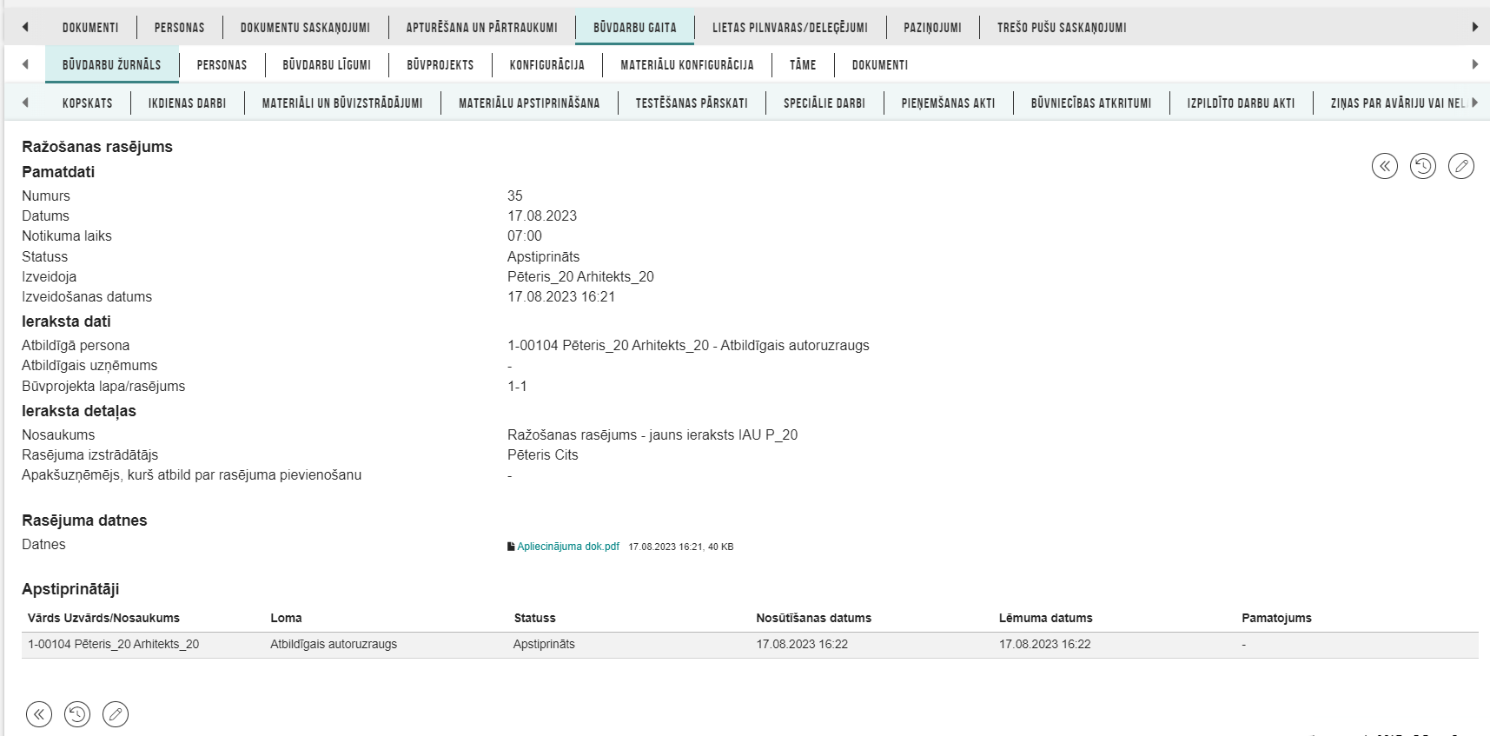
Task: Click PDF file icon beside Apliecinājuma dok.pdf
Action: click(x=511, y=547)
